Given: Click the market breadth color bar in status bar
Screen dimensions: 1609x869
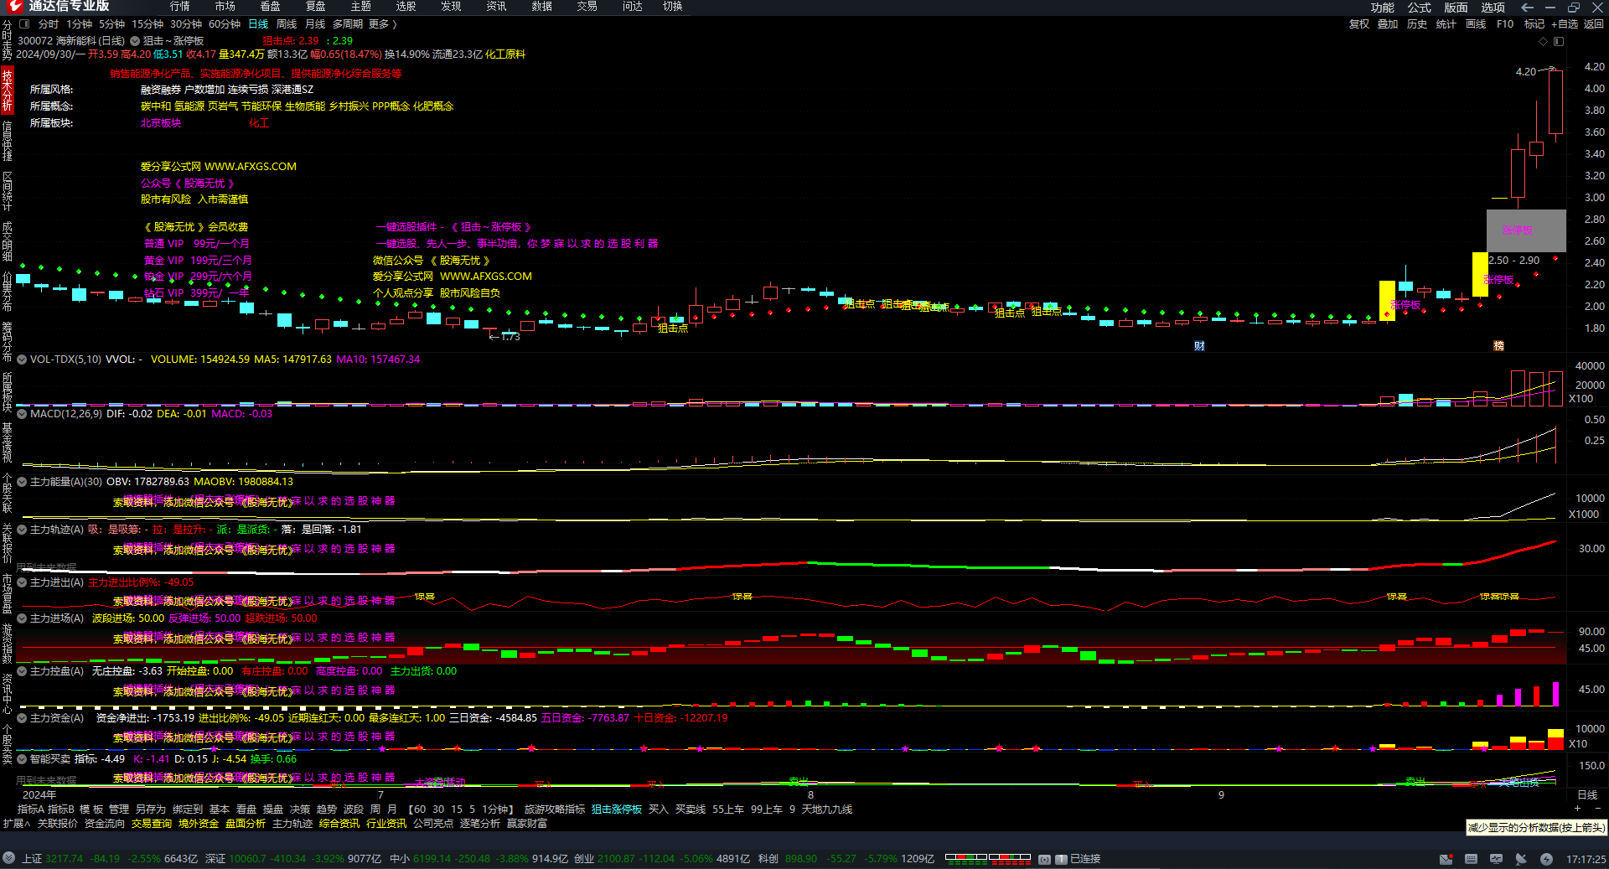Looking at the screenshot, I should pos(987,859).
